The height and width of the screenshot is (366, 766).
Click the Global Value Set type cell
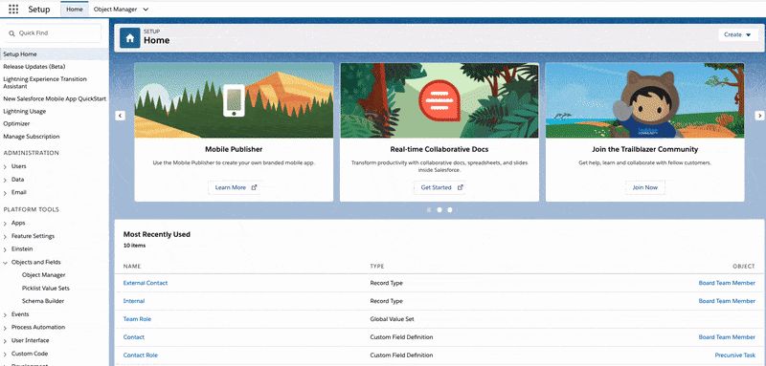(392, 319)
